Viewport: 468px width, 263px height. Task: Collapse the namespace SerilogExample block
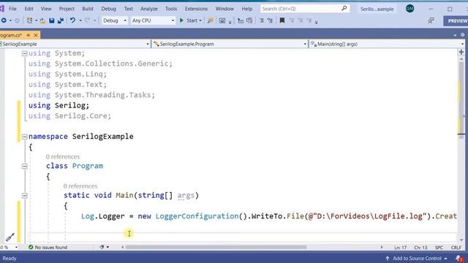point(24,137)
